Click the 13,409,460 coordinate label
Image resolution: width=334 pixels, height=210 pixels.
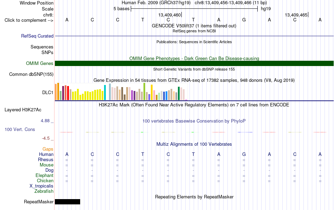pos(169,15)
